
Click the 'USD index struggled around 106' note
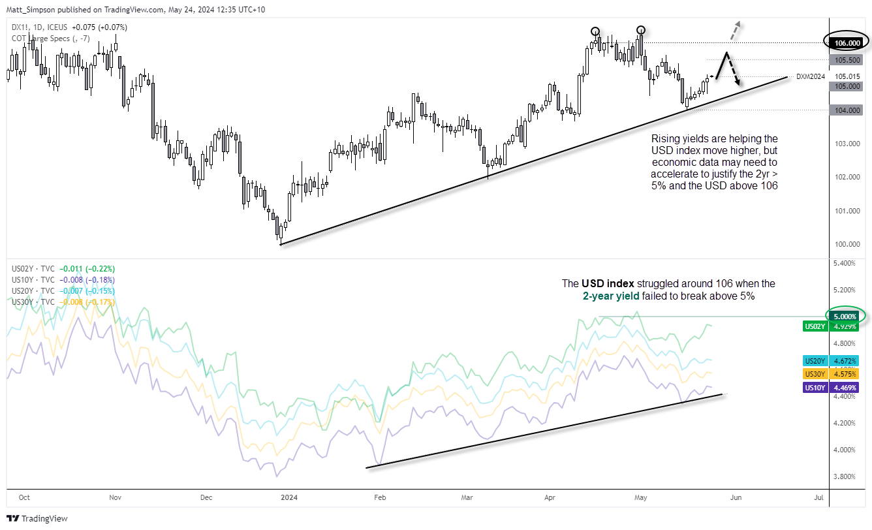coord(669,290)
